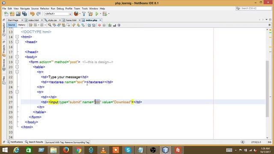274x154 pixels.
Task: Open Skype from the taskbar
Action: [128, 150]
